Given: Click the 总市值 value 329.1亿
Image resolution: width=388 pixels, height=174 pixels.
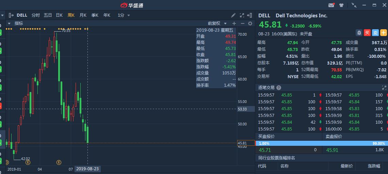Looking at the screenshot, I should [335, 63].
